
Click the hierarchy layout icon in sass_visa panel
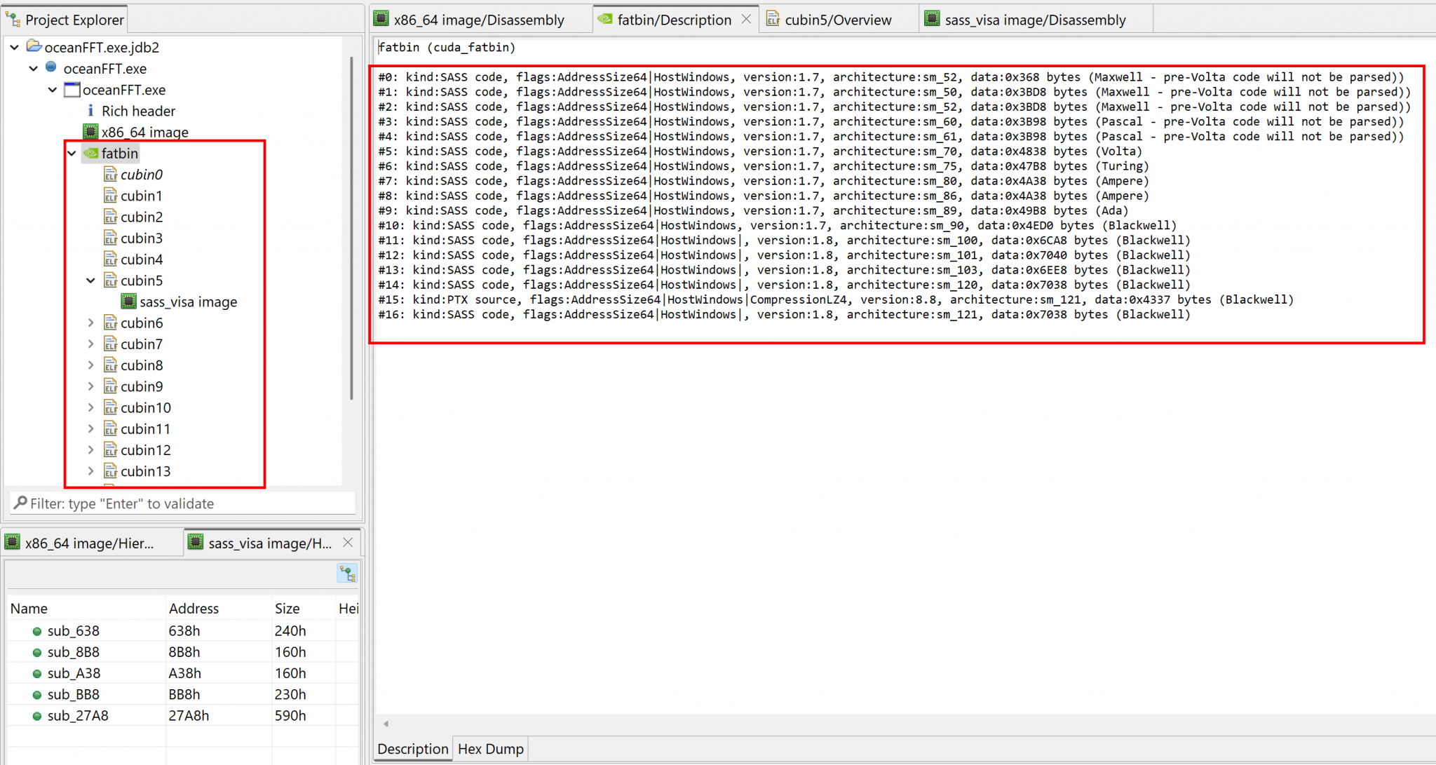point(347,573)
